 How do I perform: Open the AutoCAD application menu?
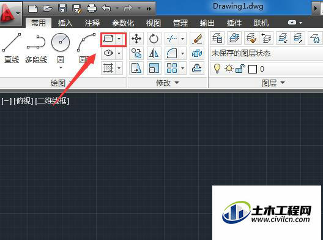[x=10, y=13]
